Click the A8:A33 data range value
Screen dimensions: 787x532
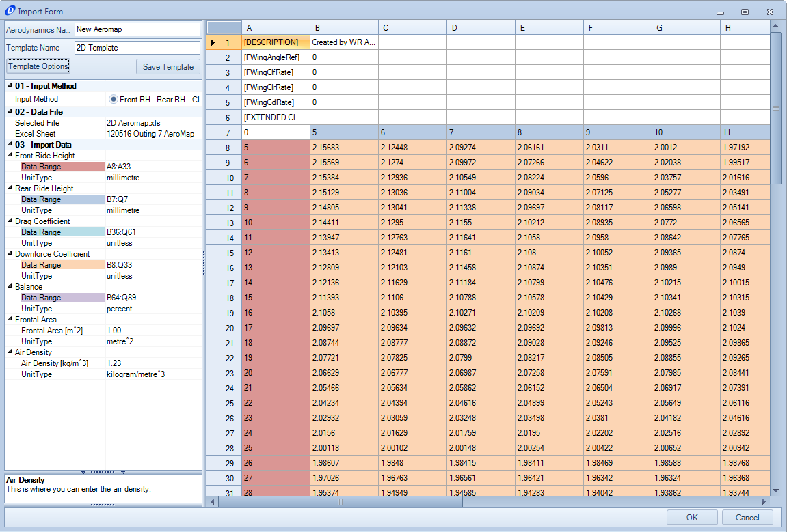(x=118, y=167)
